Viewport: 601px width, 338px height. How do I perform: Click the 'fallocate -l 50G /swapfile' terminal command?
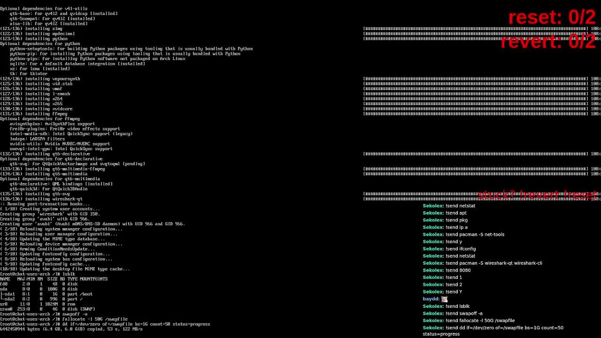[64, 319]
